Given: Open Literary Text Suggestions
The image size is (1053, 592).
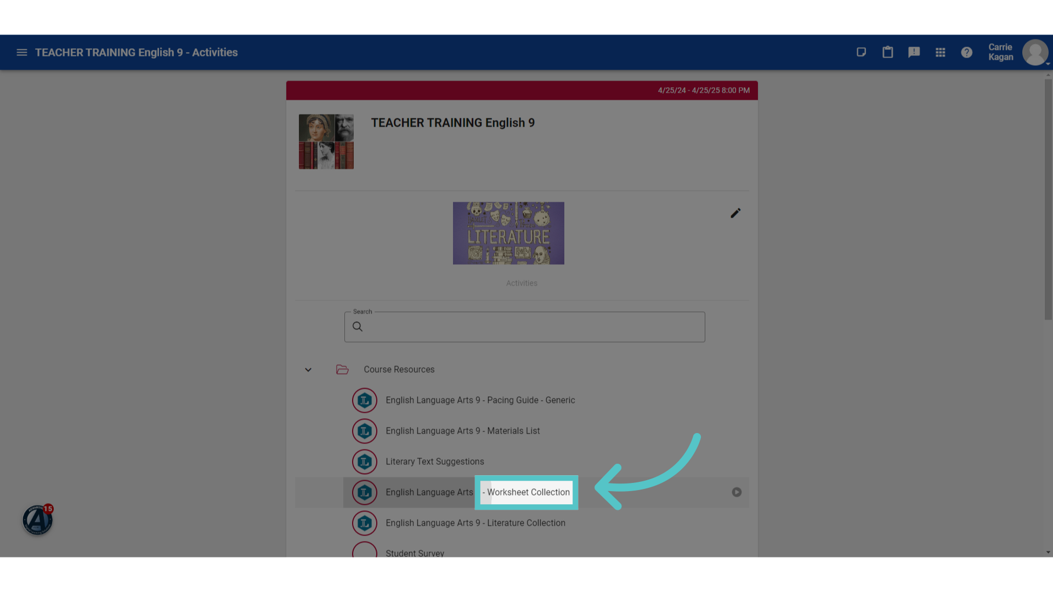Looking at the screenshot, I should [434, 462].
